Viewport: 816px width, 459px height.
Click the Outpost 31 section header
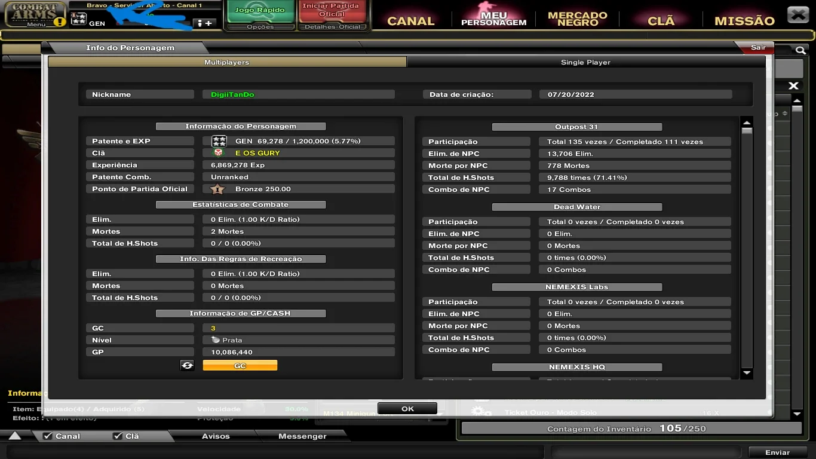[576, 127]
